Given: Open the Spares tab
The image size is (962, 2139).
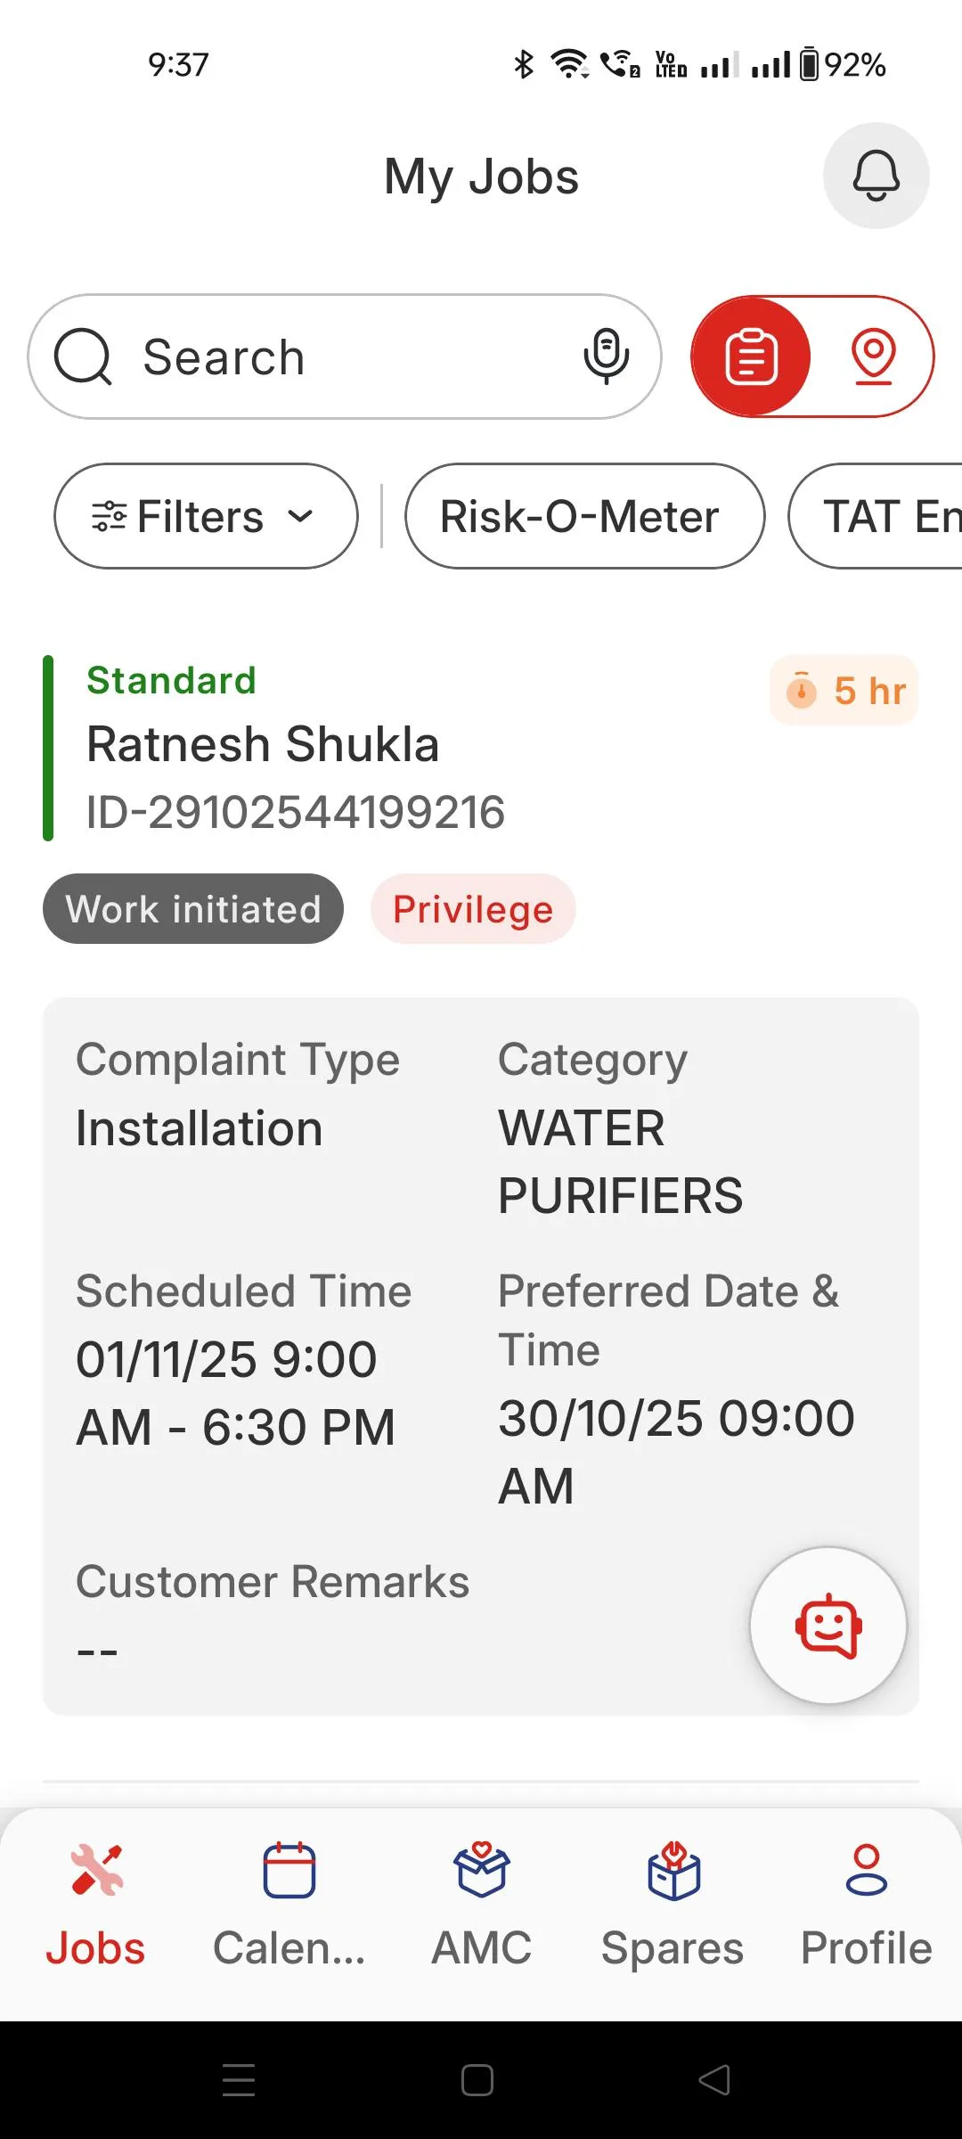Looking at the screenshot, I should (x=673, y=1905).
